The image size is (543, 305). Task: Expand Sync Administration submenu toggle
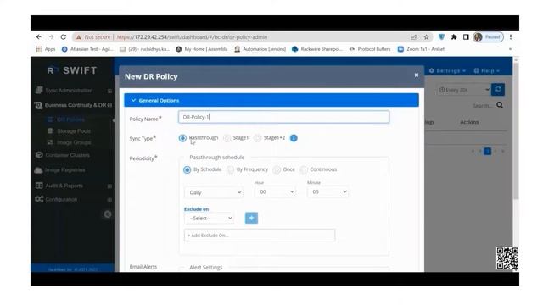tap(109, 91)
